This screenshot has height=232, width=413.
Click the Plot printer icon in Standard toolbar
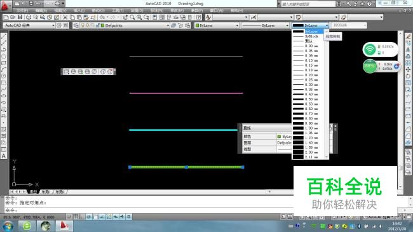coord(29,17)
